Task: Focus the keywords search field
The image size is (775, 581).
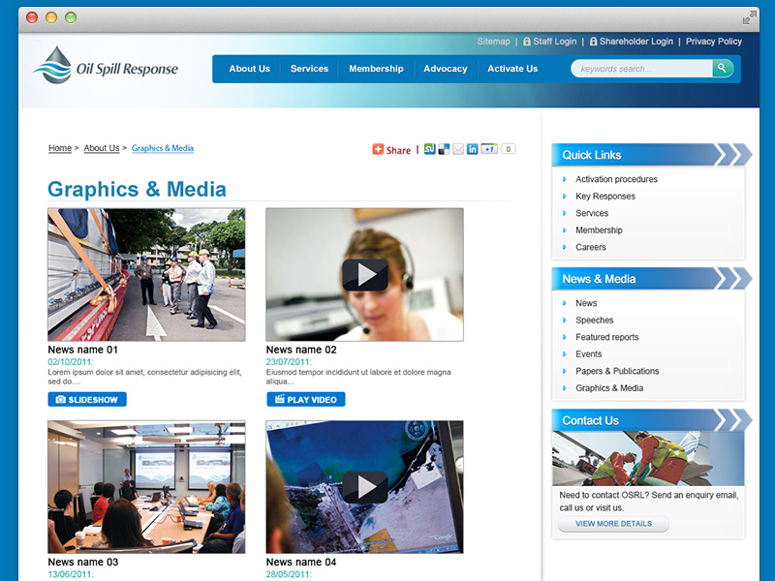Action: pos(641,69)
